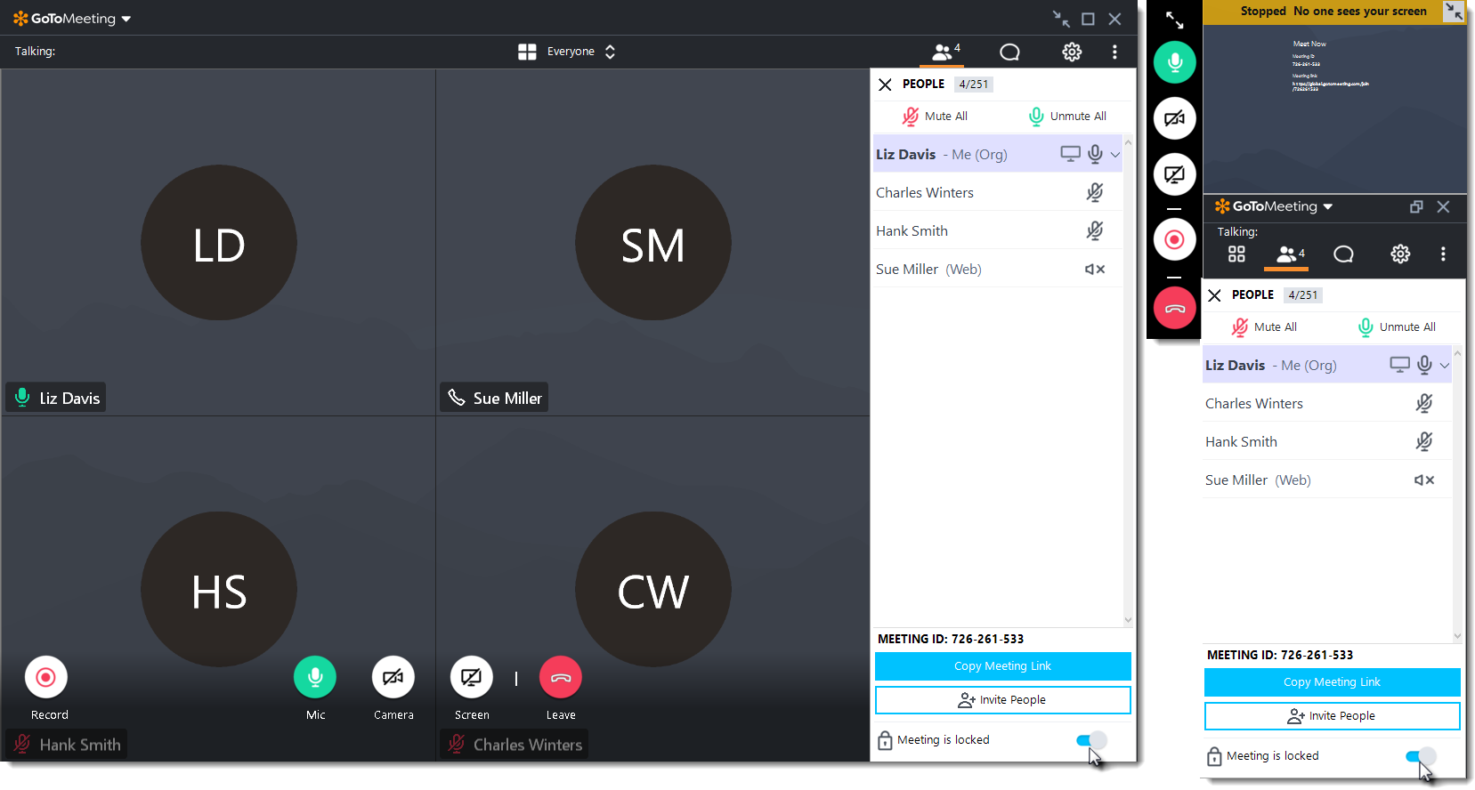Viewport: 1475px width, 790px height.
Task: Unmute Hank Smith in compact window list
Action: (x=1424, y=441)
